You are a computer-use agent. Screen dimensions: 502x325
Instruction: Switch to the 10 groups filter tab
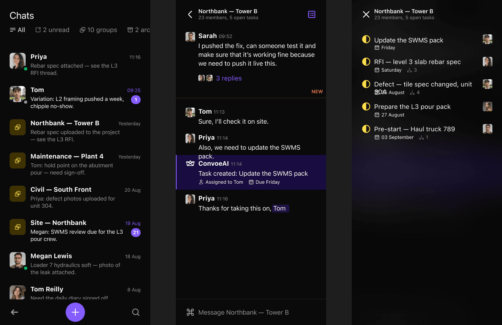[98, 30]
